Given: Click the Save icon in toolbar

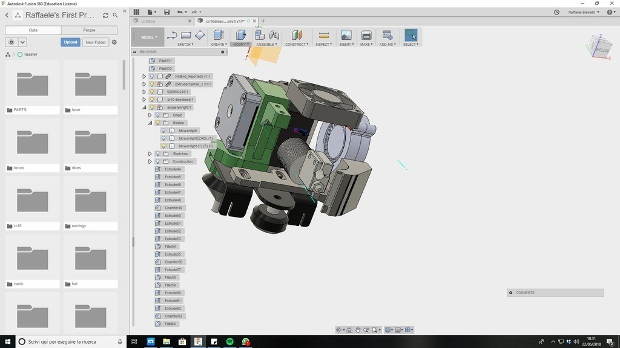Looking at the screenshot, I should coord(167,12).
